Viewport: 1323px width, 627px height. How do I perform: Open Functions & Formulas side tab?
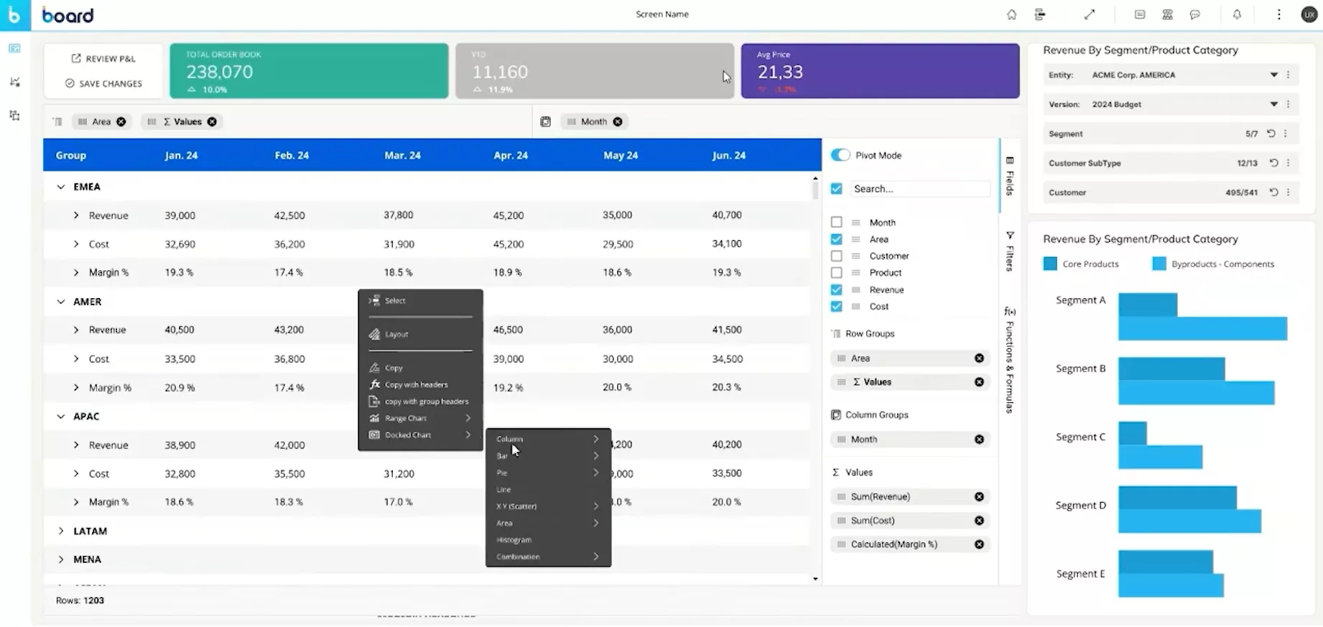[x=1010, y=361]
